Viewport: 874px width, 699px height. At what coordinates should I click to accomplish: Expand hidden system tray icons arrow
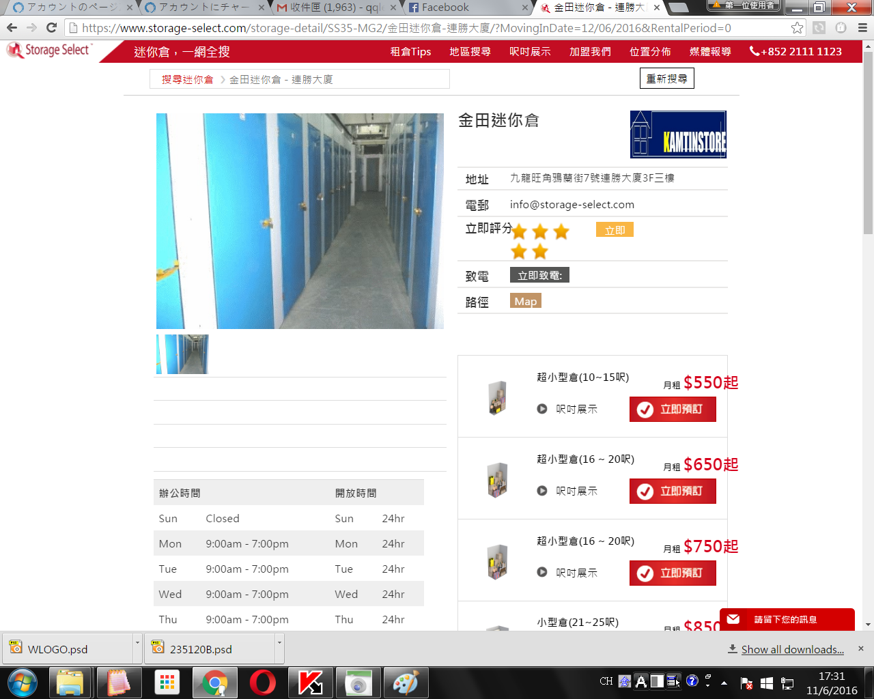pyautogui.click(x=724, y=683)
